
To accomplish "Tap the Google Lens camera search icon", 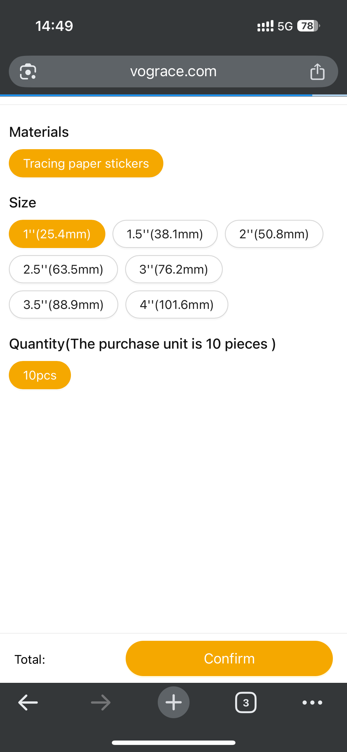I will pyautogui.click(x=28, y=71).
